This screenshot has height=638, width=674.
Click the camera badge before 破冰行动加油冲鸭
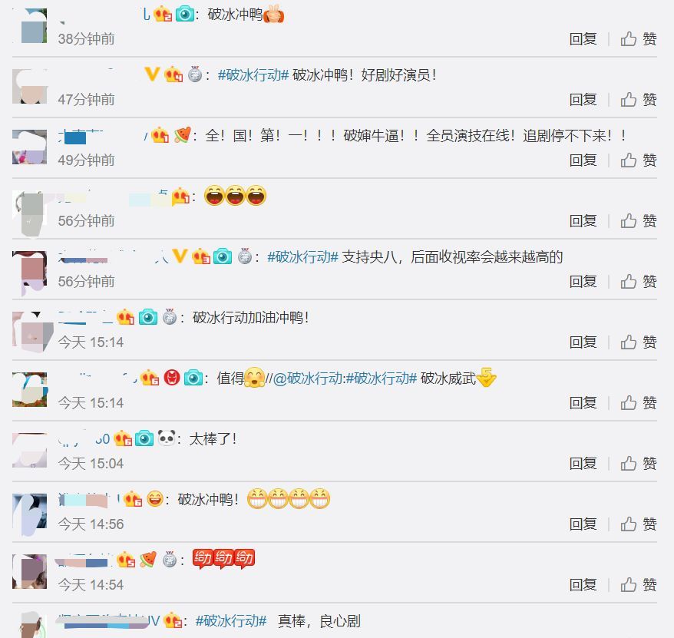[x=148, y=317]
